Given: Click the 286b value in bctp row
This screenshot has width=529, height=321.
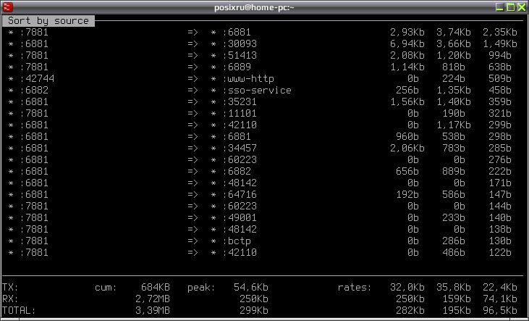Looking at the screenshot, I should point(454,241).
